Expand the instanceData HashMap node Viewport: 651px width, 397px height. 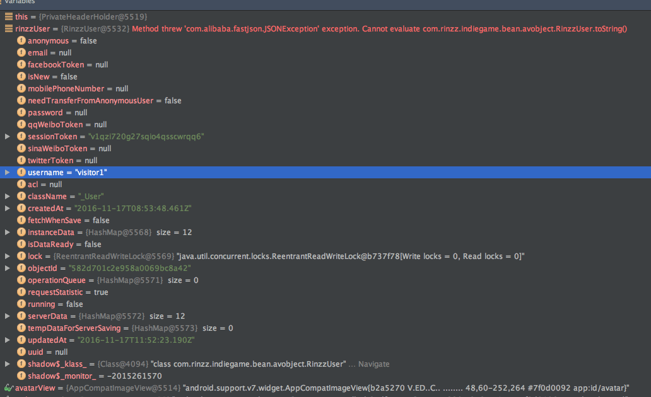pos(8,233)
